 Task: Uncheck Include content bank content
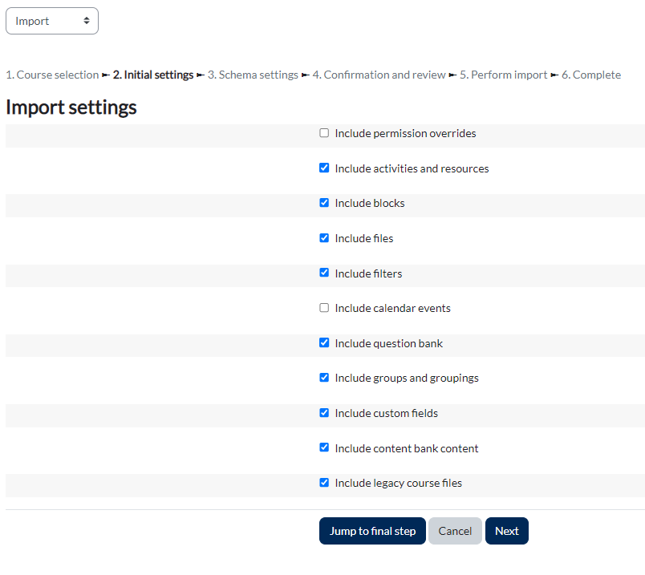(324, 447)
